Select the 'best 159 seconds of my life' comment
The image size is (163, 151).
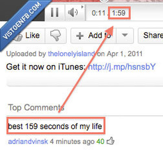tap(55, 126)
